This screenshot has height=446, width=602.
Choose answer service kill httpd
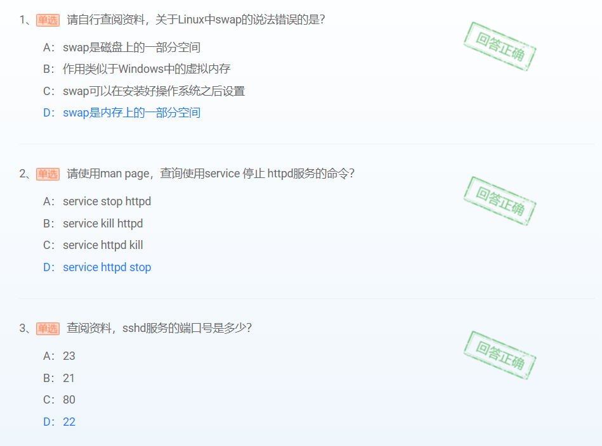coord(93,223)
